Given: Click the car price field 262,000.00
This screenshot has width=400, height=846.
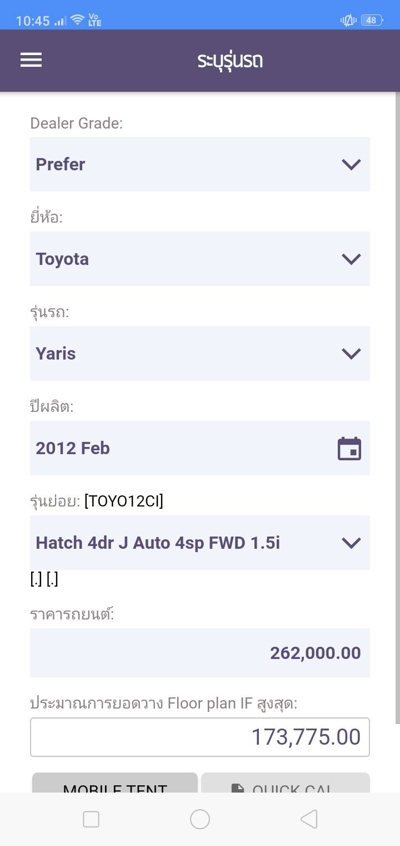Looking at the screenshot, I should [x=200, y=653].
